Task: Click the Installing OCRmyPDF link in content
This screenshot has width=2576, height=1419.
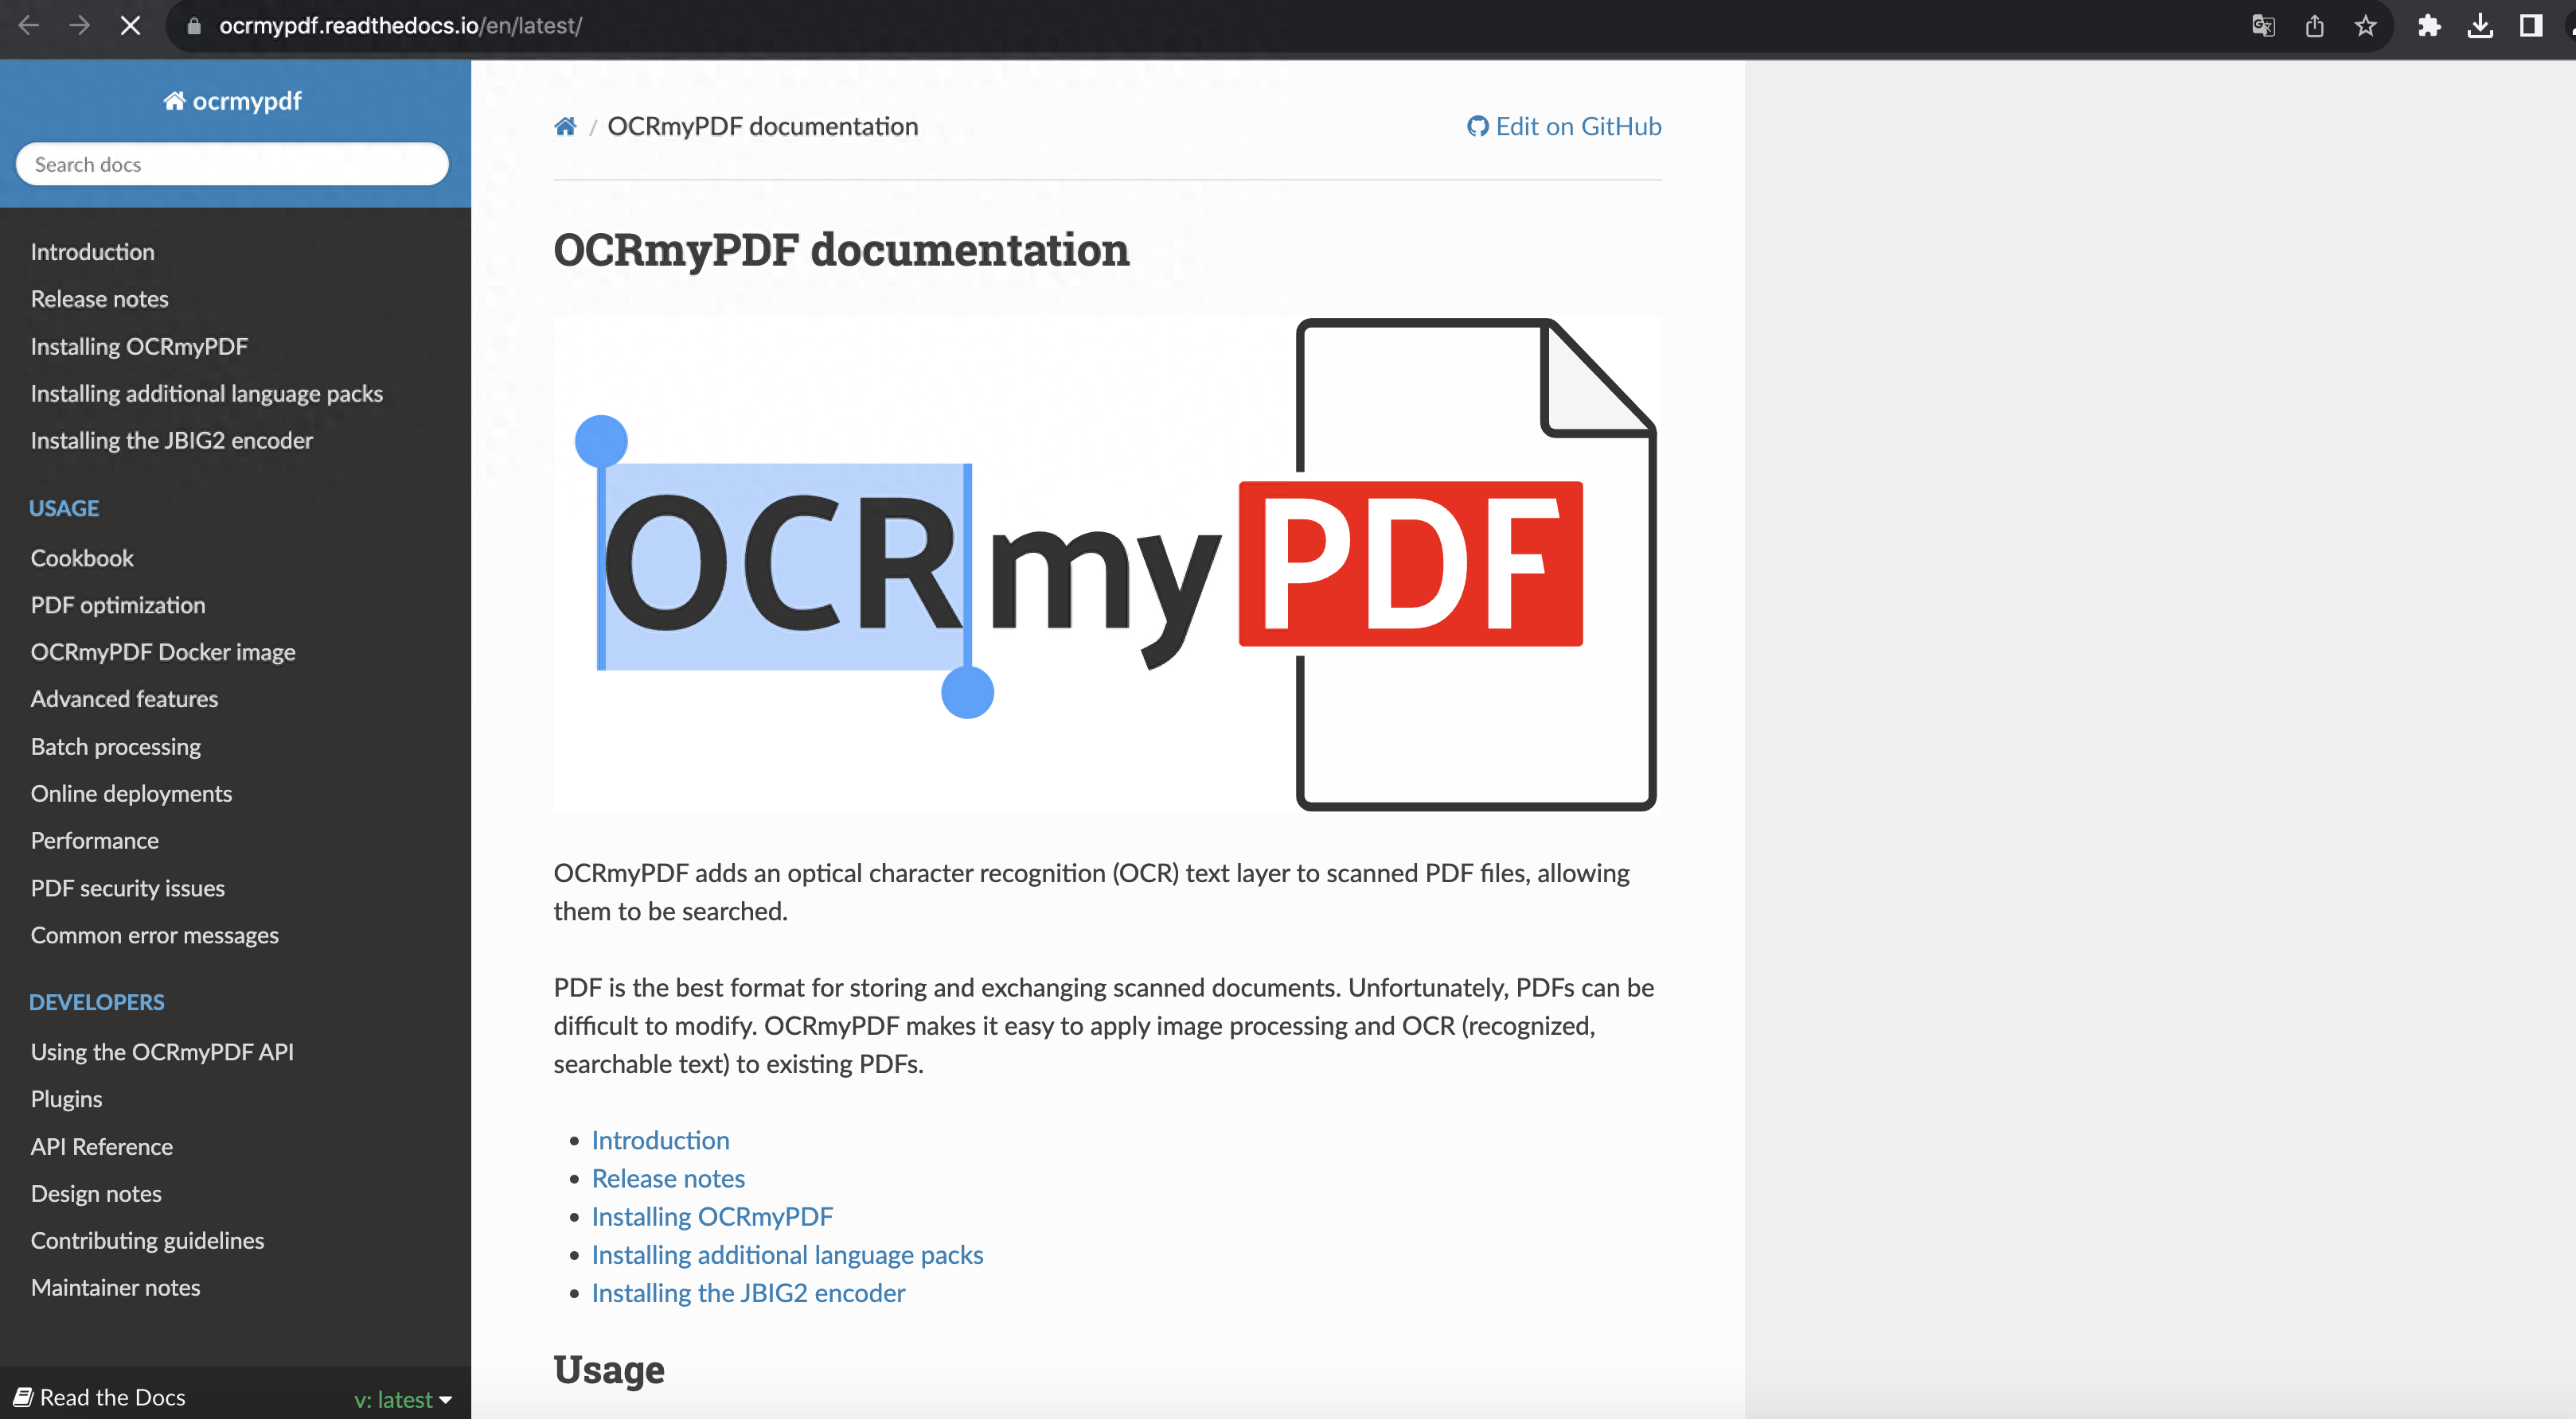Action: point(712,1215)
